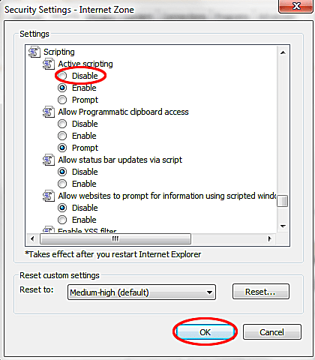Select Prompt under Active scripting

point(62,100)
